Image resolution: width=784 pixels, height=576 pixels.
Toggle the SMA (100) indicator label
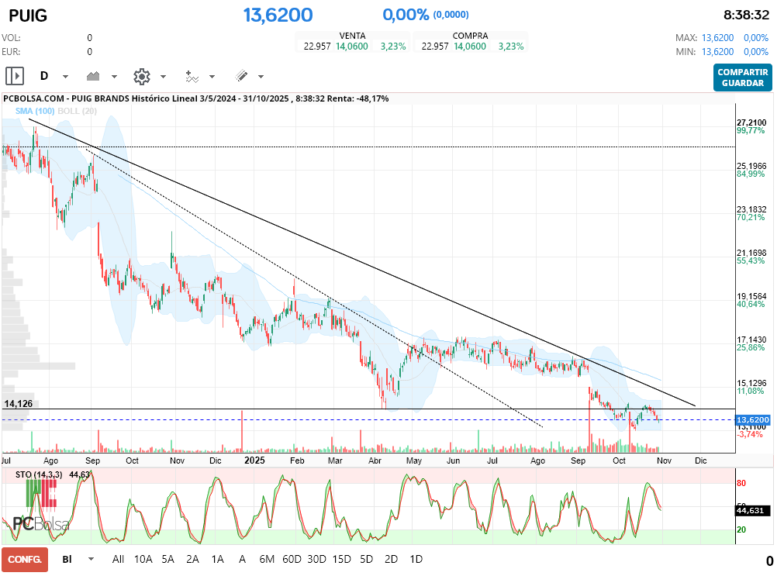pyautogui.click(x=35, y=111)
